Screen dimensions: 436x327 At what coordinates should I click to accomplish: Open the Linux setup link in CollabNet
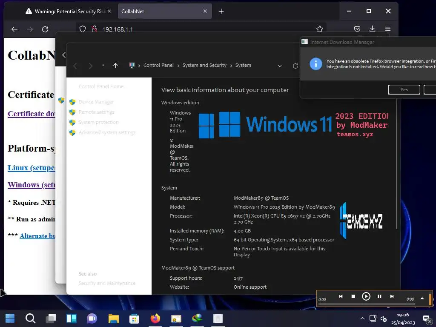(x=32, y=168)
